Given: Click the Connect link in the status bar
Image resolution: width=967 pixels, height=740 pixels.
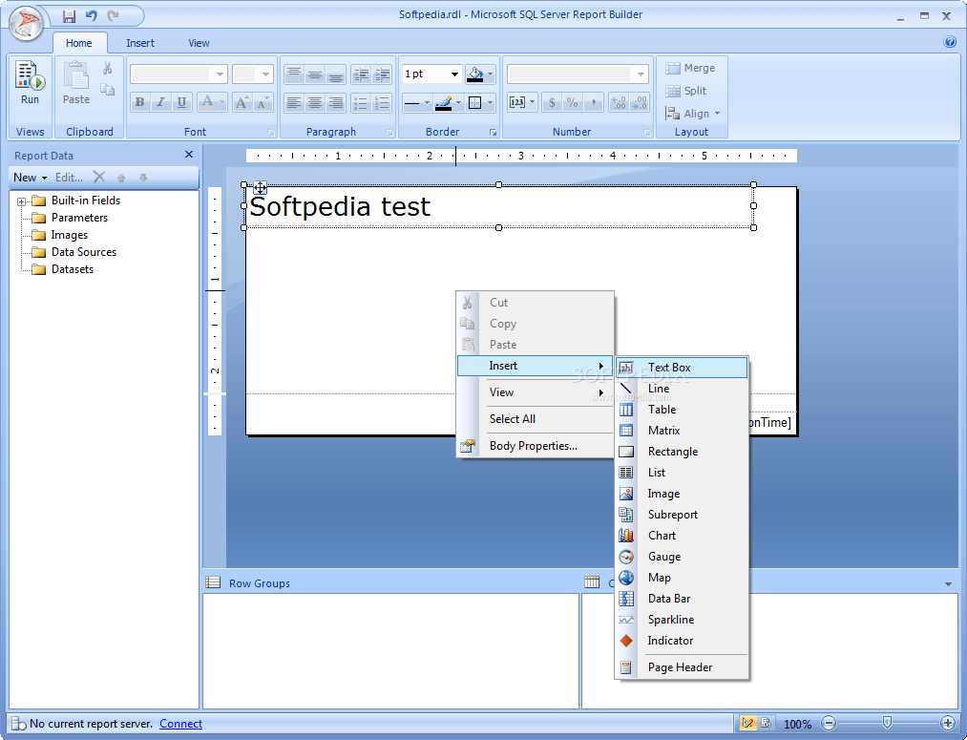Looking at the screenshot, I should (x=180, y=723).
